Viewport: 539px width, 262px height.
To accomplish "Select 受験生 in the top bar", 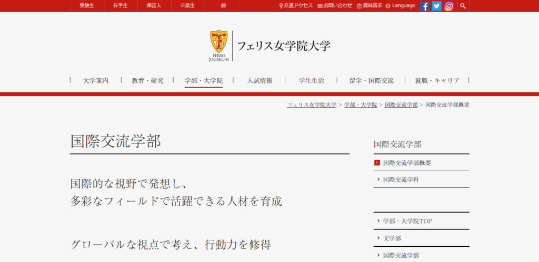I will pyautogui.click(x=87, y=6).
